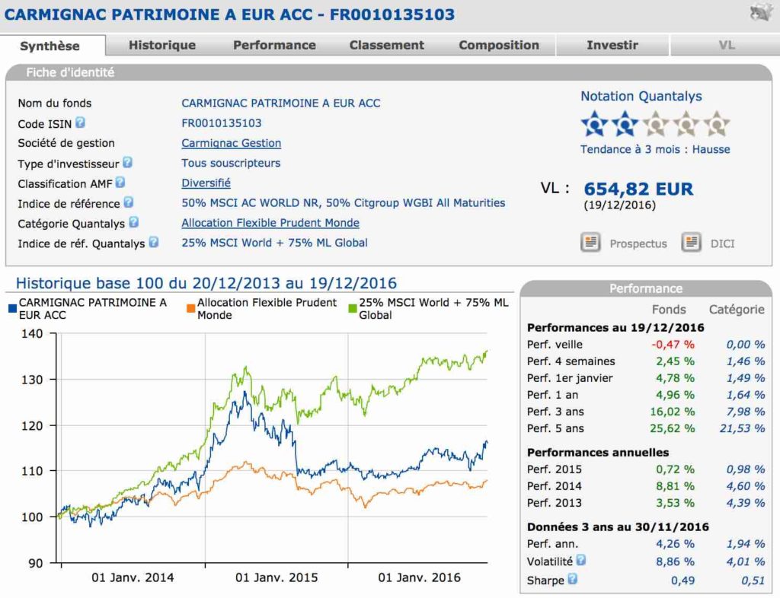Open the Composition tab
Screen dimensions: 780x598
[499, 45]
